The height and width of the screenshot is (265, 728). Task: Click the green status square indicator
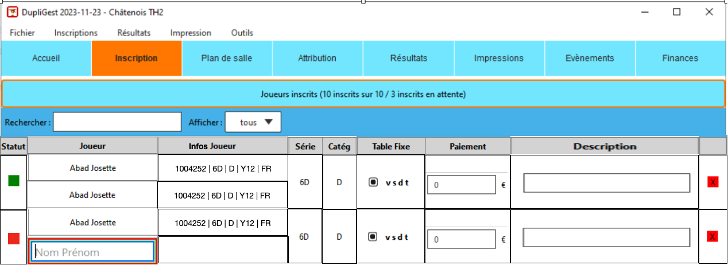click(14, 181)
